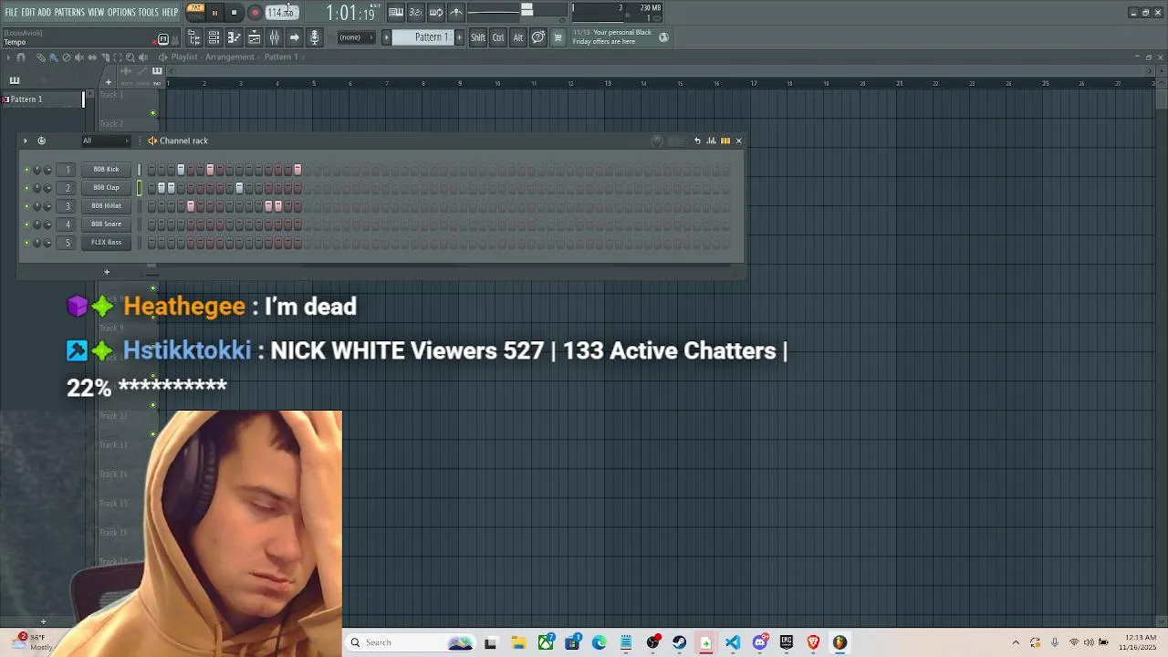Toggle first step of the 808 Snare row

[151, 224]
